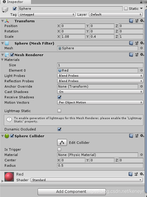Screen dimensions: 147x197
Task: Open the Layer dropdown showing Default
Action: tap(116, 15)
